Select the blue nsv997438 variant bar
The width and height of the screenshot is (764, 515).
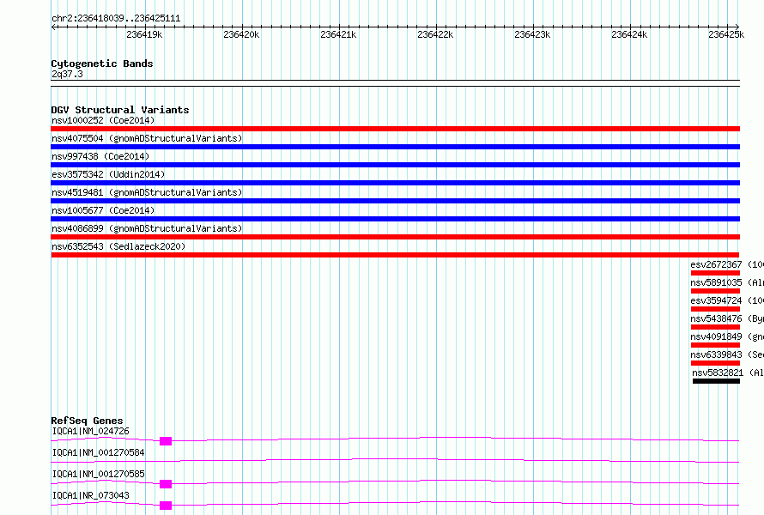(x=395, y=165)
